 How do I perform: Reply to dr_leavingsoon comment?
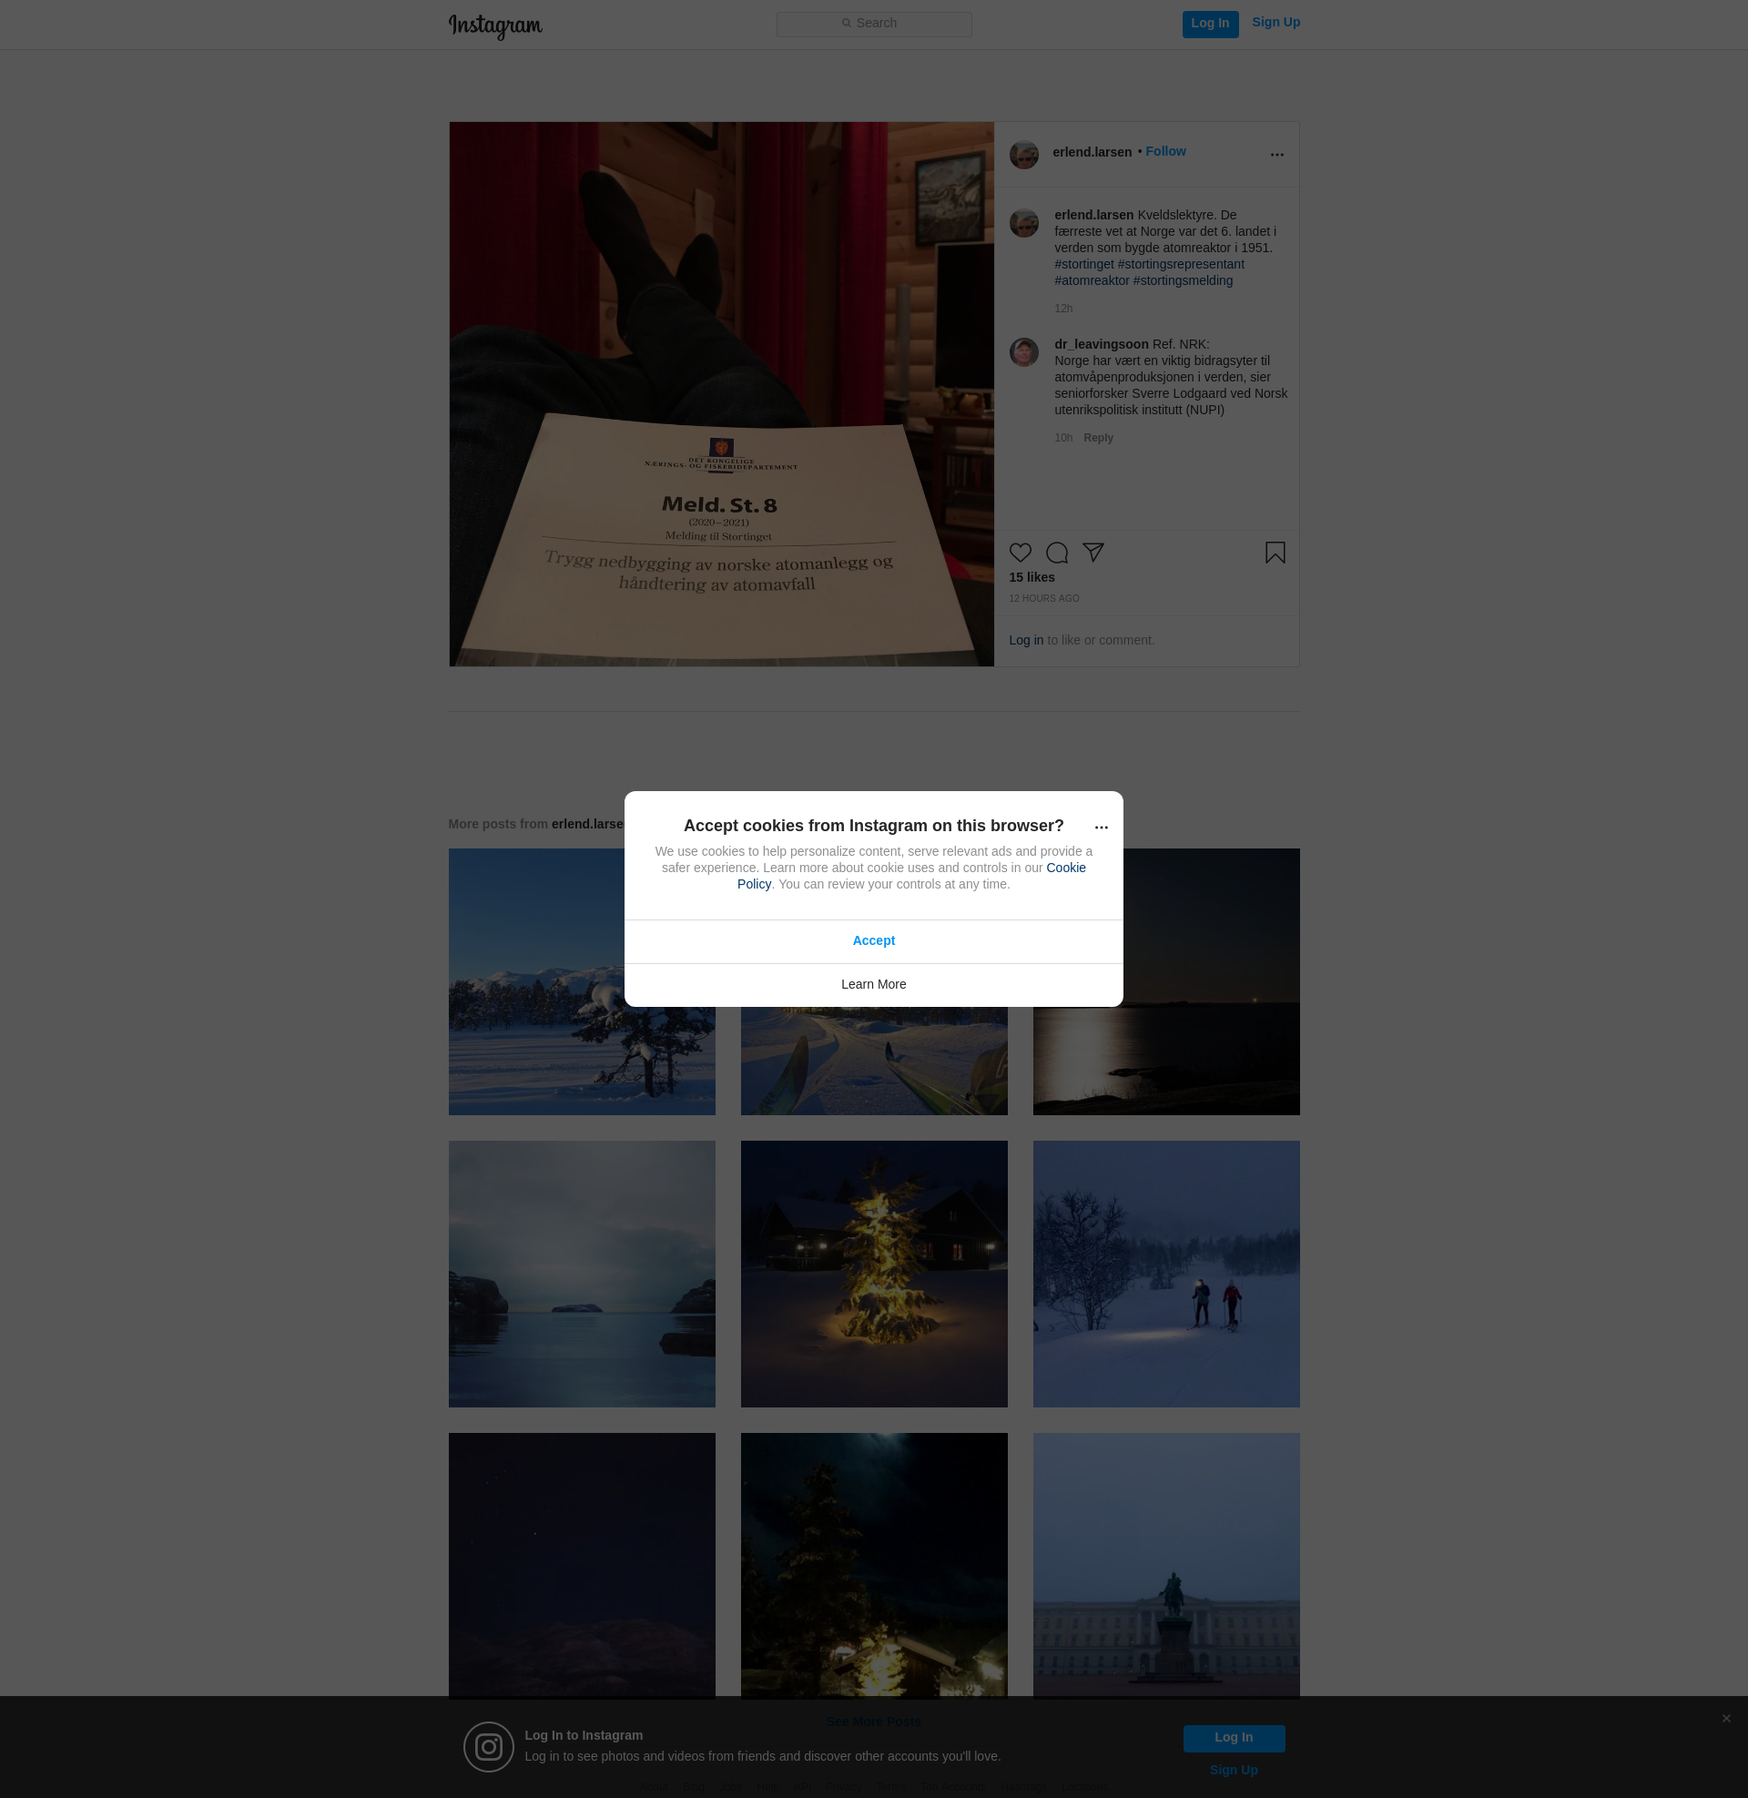coord(1098,438)
